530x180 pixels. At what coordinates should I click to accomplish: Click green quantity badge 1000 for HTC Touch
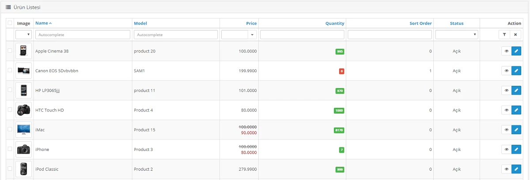339,110
